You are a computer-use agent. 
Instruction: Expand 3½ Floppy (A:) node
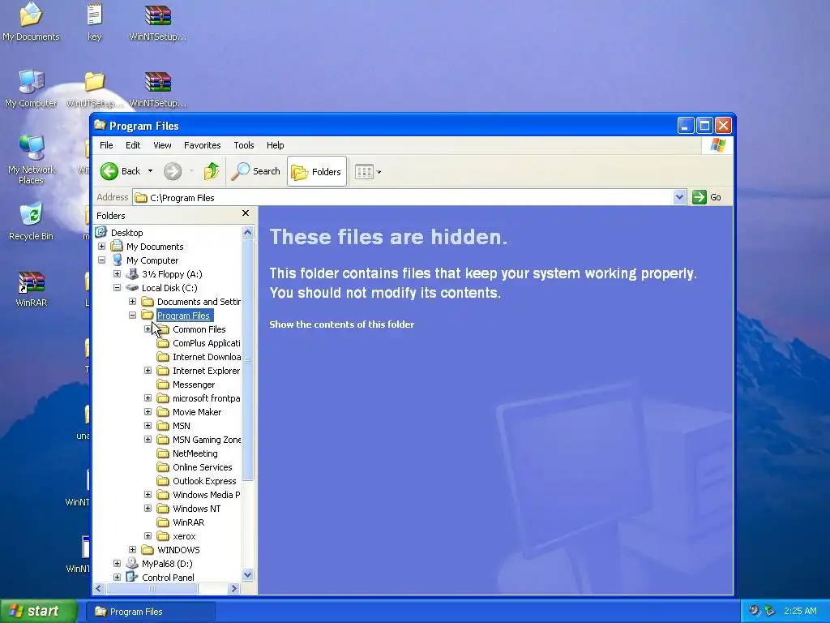117,274
